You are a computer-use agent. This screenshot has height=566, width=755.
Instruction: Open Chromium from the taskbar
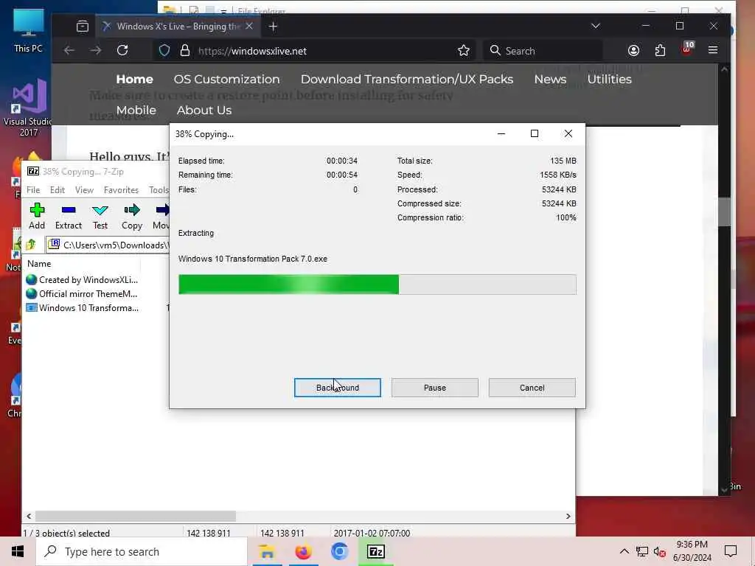tap(339, 551)
